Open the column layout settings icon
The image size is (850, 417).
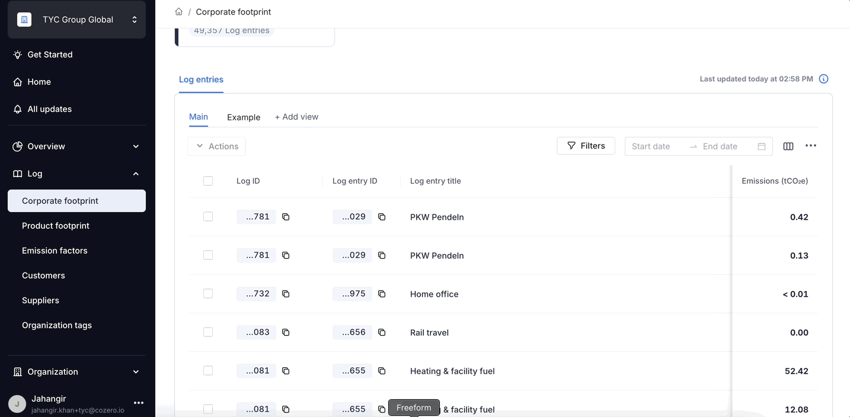788,146
